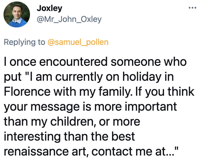
Task: Click the word 'someone' in the first line
Action: click(x=136, y=62)
